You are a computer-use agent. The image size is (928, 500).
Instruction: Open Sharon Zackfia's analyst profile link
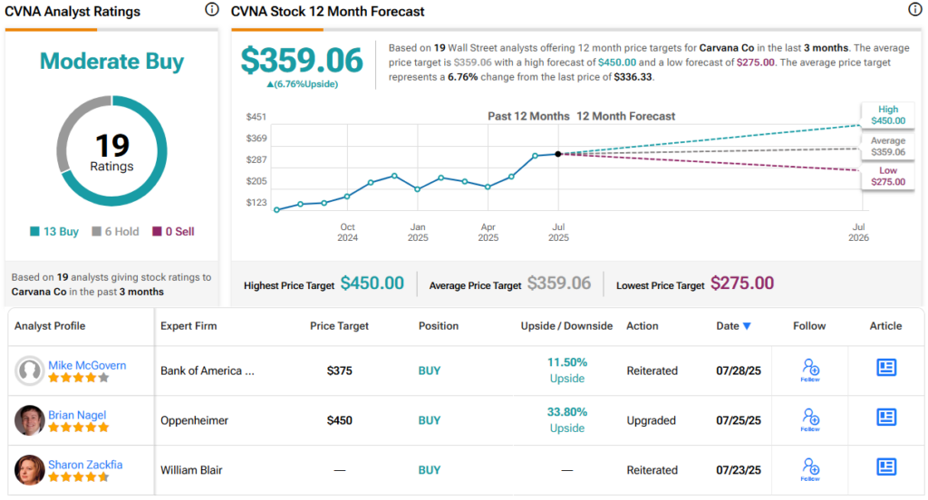pos(85,465)
